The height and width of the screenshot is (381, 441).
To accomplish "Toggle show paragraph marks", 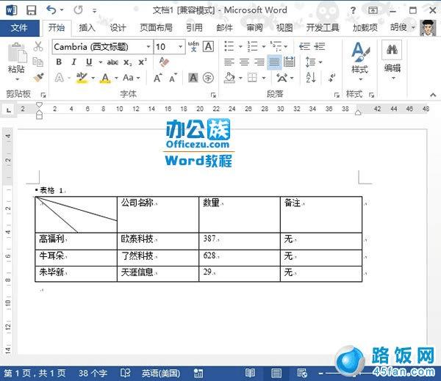I will tap(332, 78).
